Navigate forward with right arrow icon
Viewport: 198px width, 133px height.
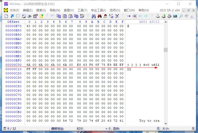146,16
